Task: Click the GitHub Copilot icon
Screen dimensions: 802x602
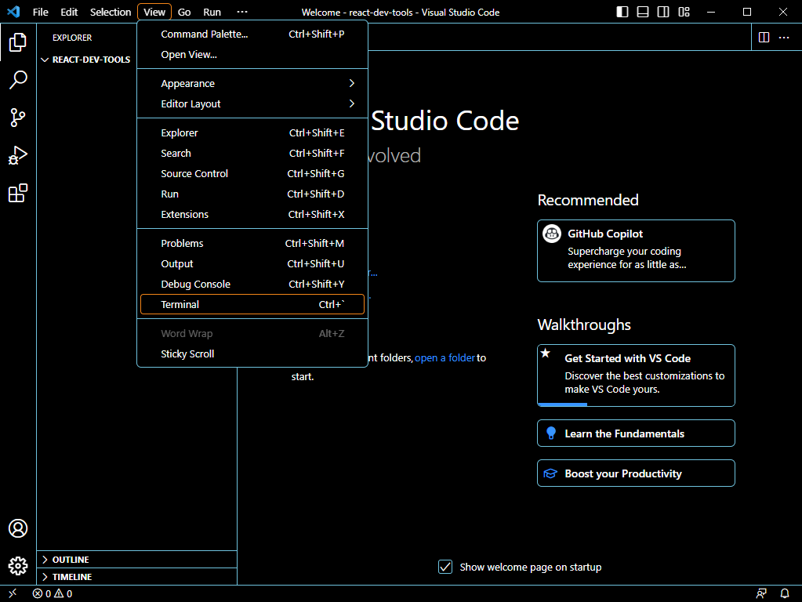Action: pos(552,234)
